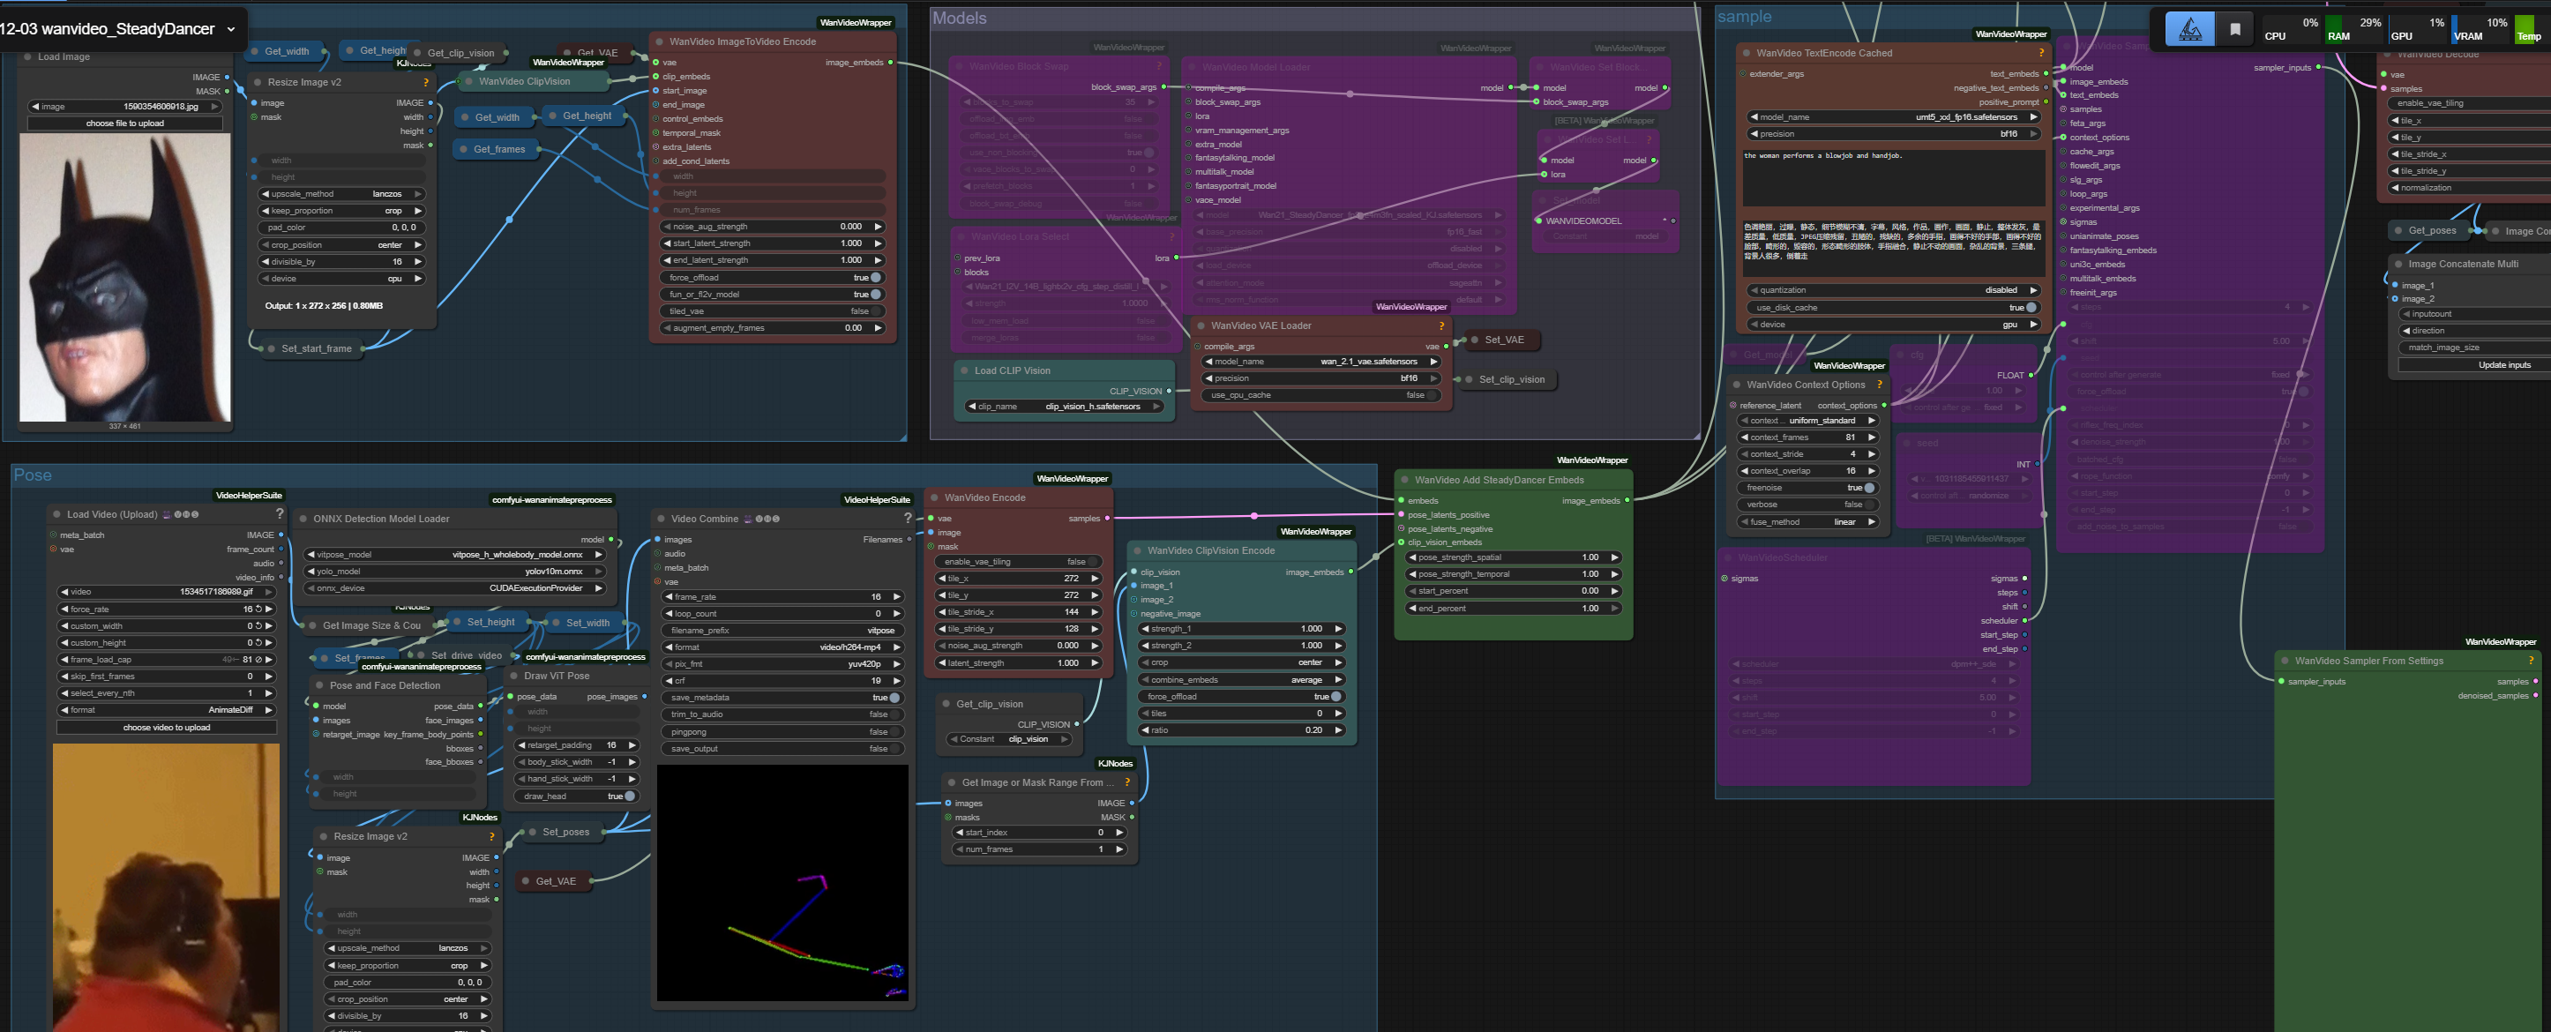Viewport: 2551px width, 1032px height.
Task: Click the help icon on WanVideo TextEncode Cached
Action: (2040, 54)
